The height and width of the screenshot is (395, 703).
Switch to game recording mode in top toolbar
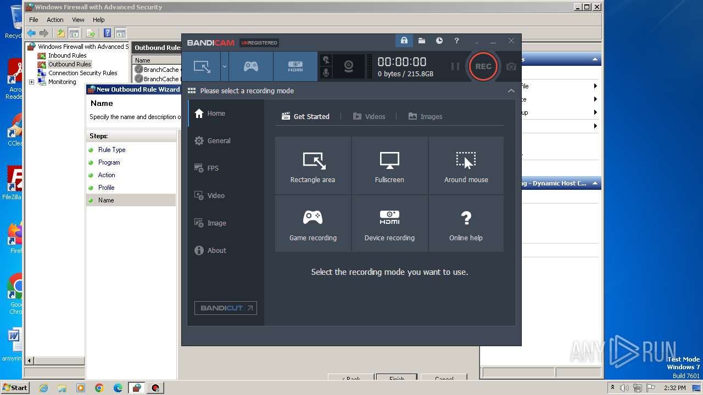[x=251, y=66]
